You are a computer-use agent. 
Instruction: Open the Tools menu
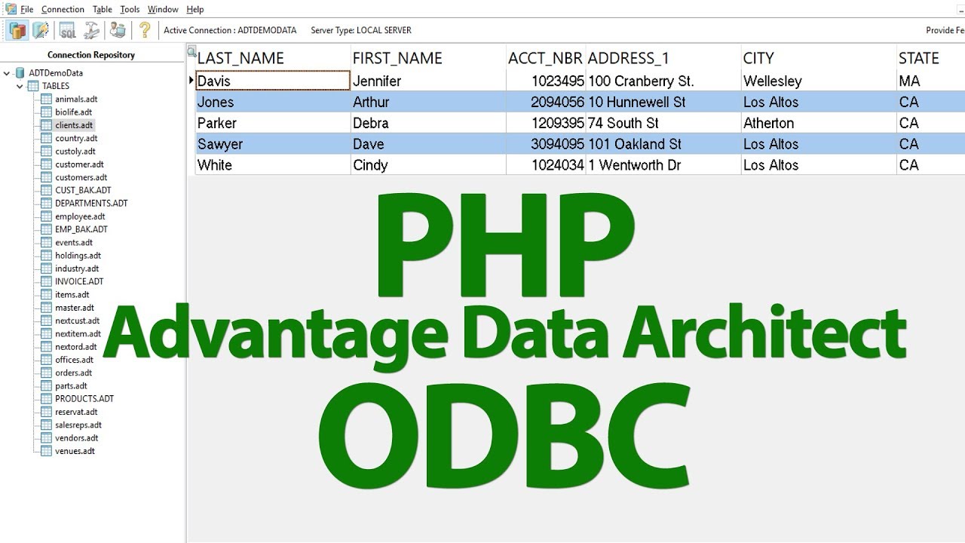point(130,9)
